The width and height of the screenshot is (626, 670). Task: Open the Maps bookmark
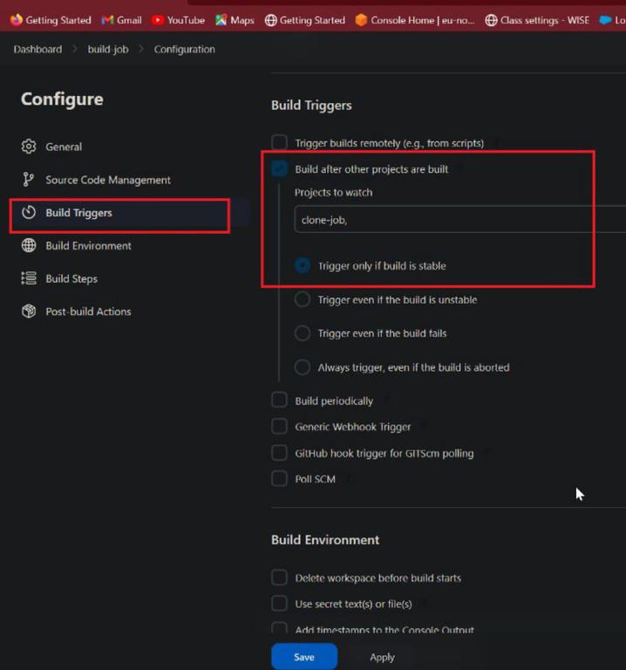pyautogui.click(x=235, y=20)
